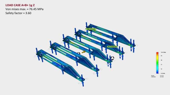Screen dimensions: 170x95
Task: Select 'Von mises max. = 76.45 MPa' text
Action: [24, 9]
